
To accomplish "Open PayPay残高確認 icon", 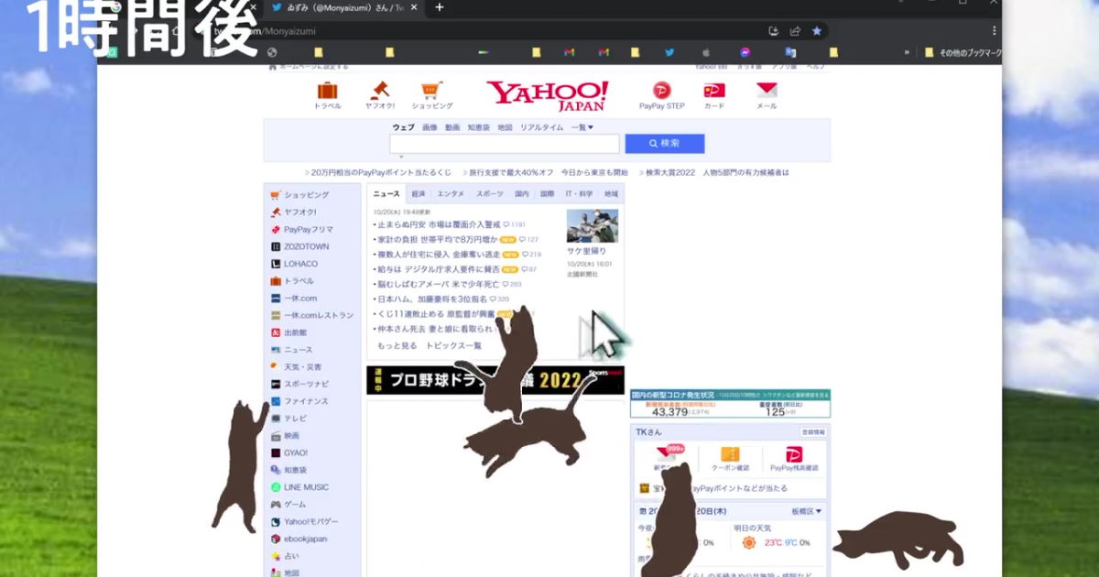I will point(794,455).
